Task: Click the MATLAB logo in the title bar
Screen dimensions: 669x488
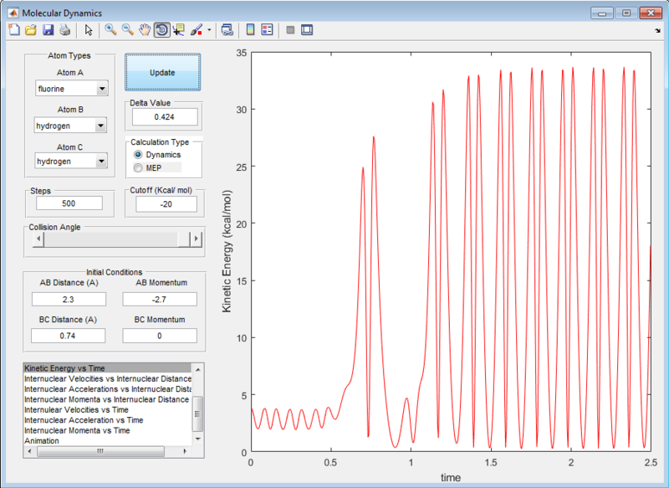Action: point(13,13)
